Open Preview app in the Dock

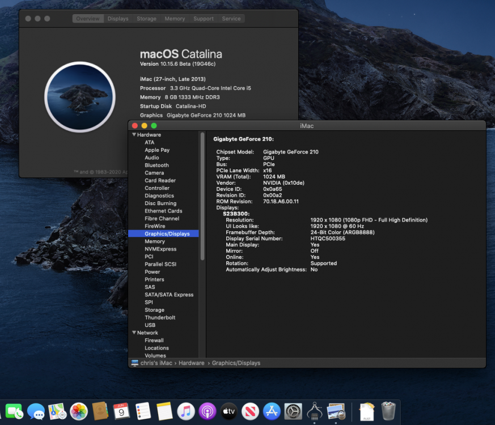coord(336,411)
